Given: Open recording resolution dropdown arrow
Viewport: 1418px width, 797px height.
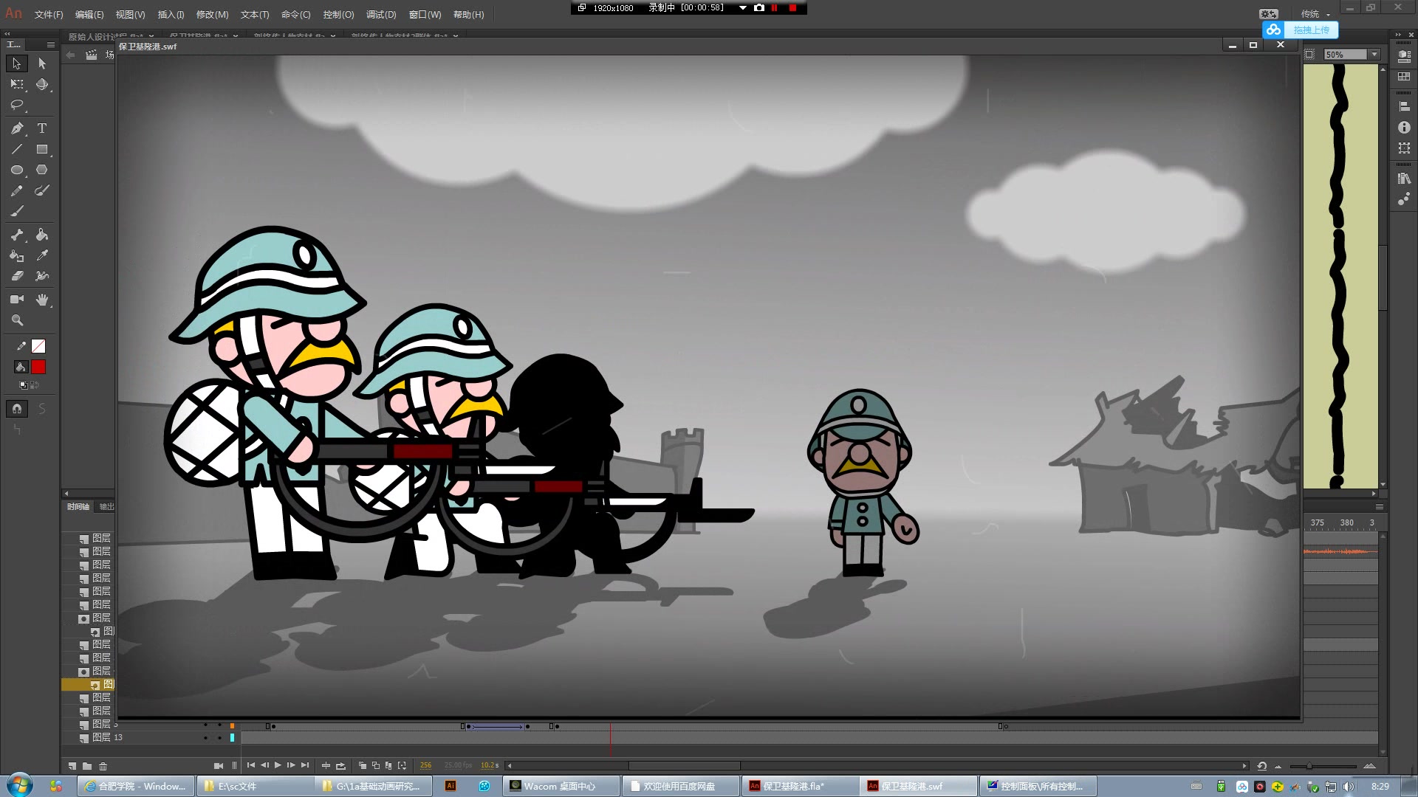Looking at the screenshot, I should [x=742, y=8].
